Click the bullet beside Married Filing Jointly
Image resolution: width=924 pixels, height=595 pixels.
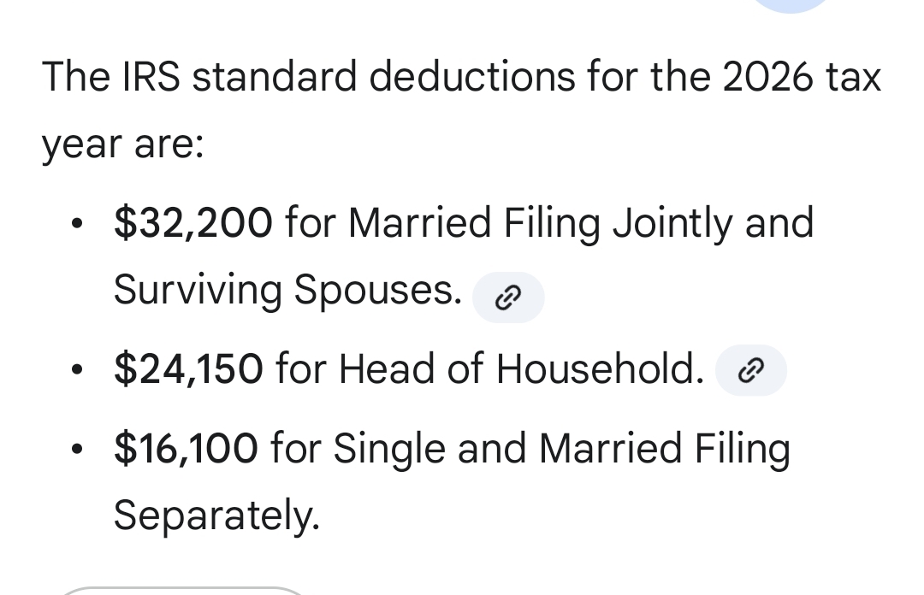[78, 224]
